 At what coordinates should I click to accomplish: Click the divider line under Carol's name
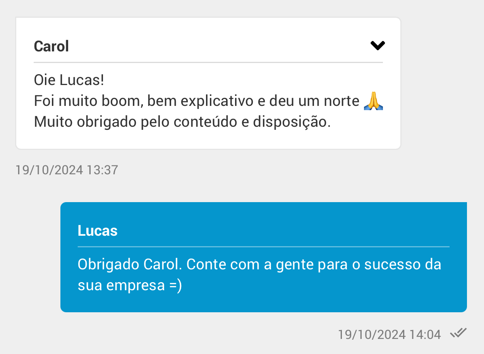pos(208,62)
